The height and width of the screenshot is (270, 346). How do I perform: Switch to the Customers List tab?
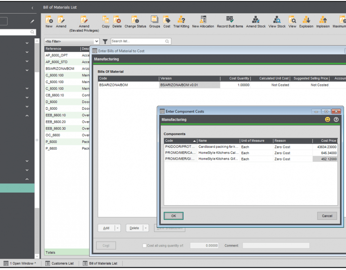pyautogui.click(x=59, y=264)
